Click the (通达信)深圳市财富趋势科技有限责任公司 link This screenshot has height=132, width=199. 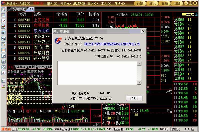click(112, 44)
